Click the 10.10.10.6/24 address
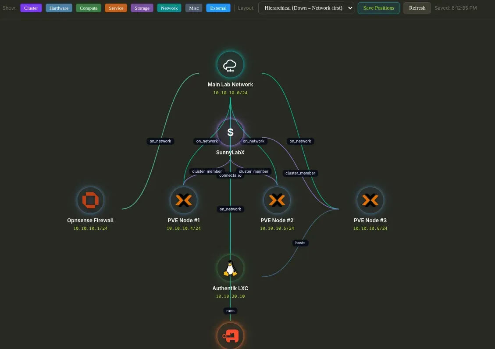 [x=370, y=228]
